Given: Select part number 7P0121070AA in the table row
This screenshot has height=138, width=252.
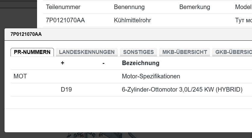Looking at the screenshot, I should (x=65, y=20).
